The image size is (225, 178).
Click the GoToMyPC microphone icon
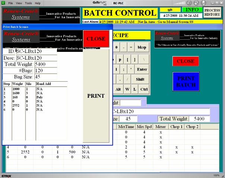tap(203, 3)
